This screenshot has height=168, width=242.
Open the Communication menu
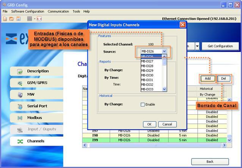(58, 11)
